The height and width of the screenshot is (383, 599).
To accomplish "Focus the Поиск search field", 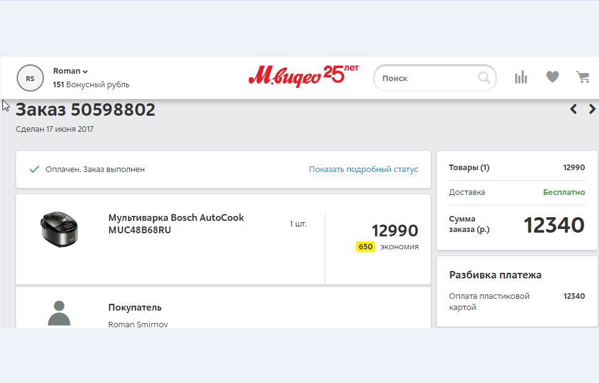I will click(x=427, y=79).
